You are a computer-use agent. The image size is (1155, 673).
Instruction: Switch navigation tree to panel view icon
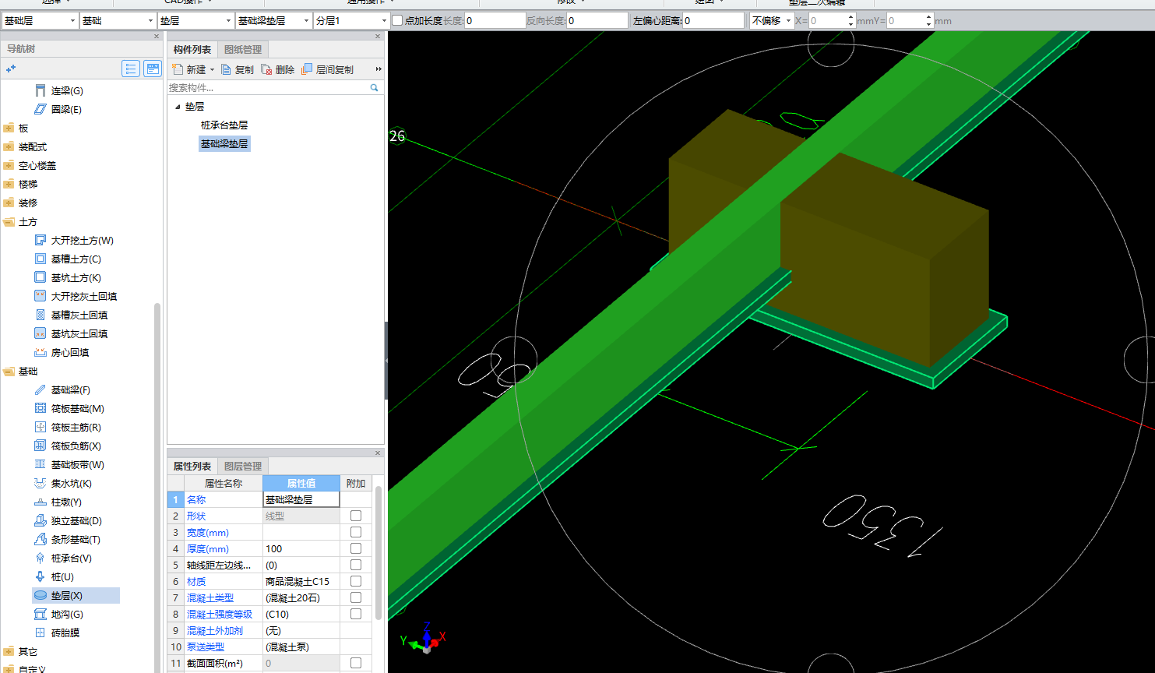(153, 69)
